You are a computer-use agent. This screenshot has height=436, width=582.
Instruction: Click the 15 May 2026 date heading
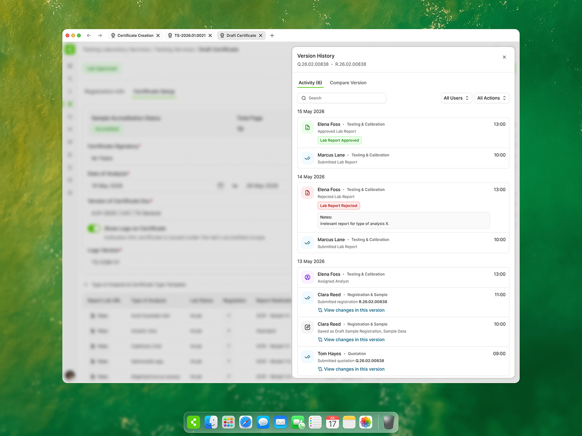pos(311,112)
